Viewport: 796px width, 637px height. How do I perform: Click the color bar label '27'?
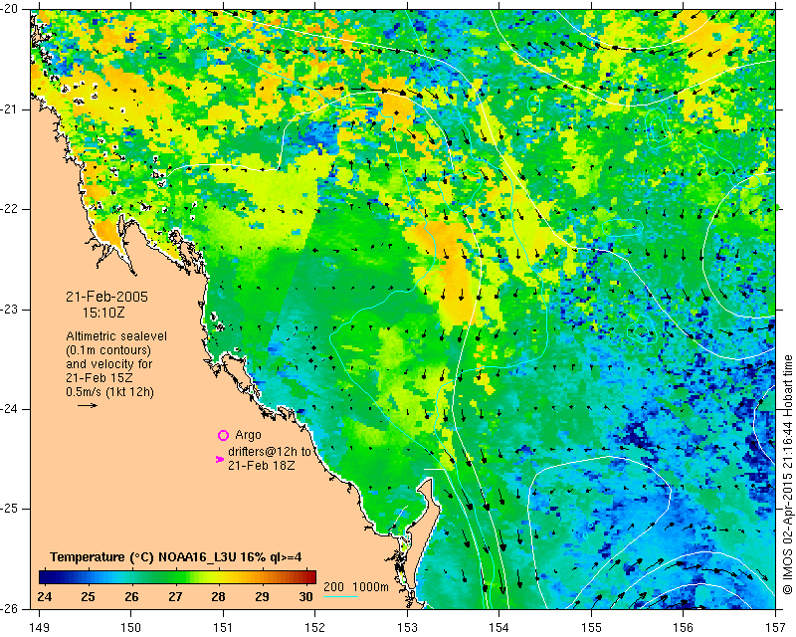click(x=175, y=596)
